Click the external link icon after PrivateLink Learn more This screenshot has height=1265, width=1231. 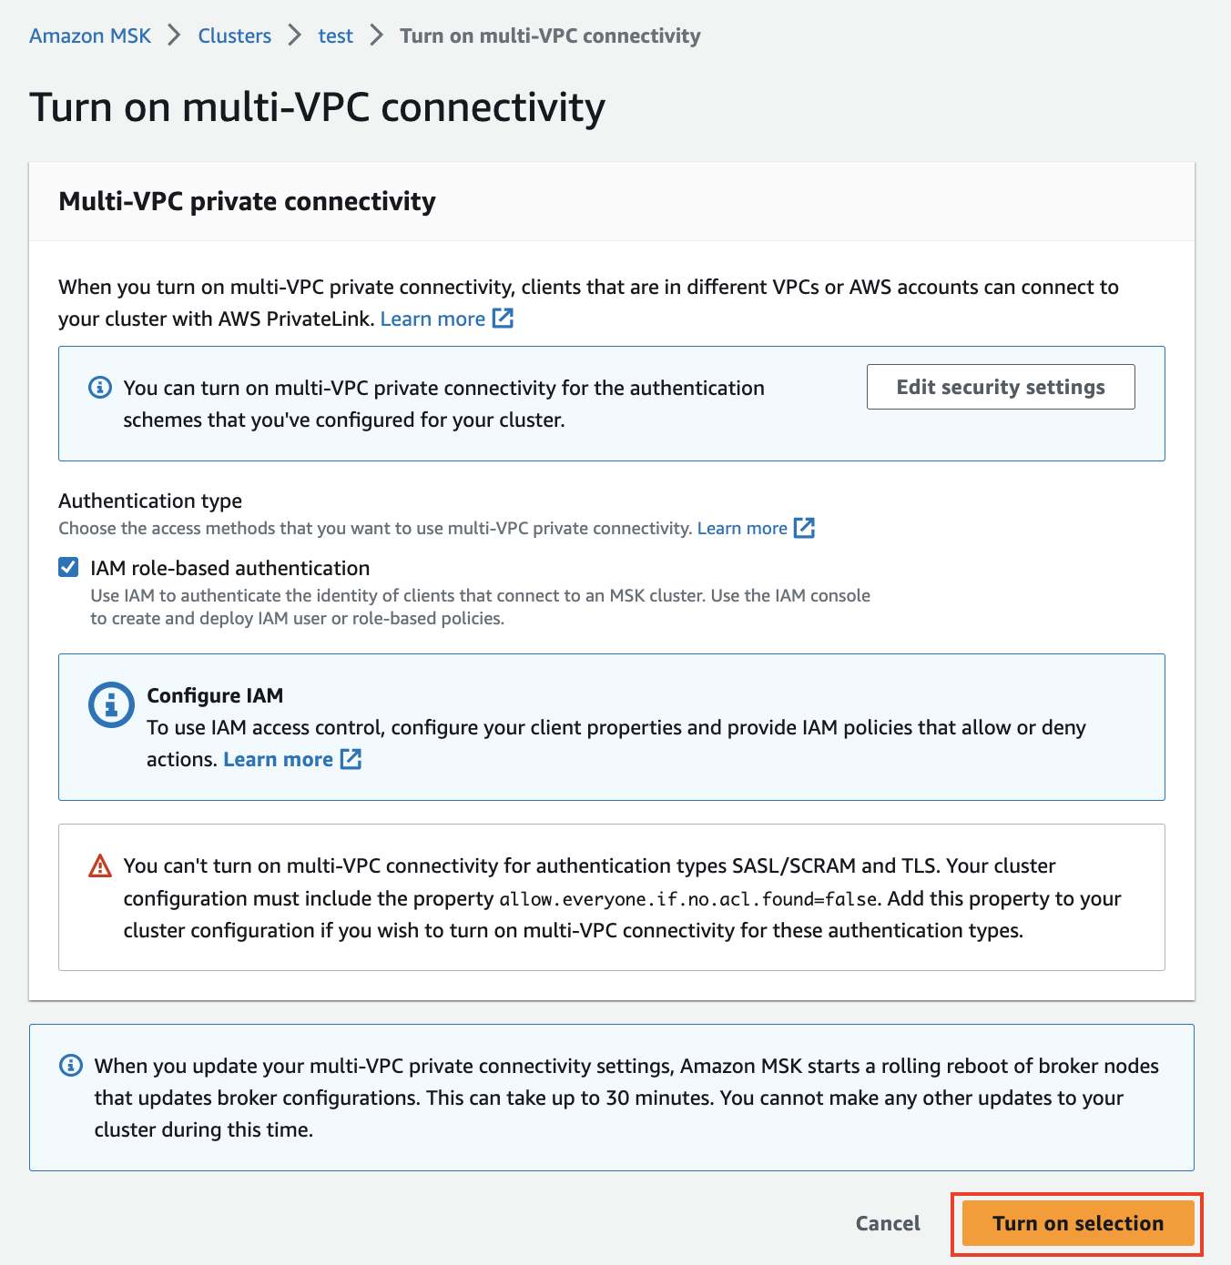(503, 319)
